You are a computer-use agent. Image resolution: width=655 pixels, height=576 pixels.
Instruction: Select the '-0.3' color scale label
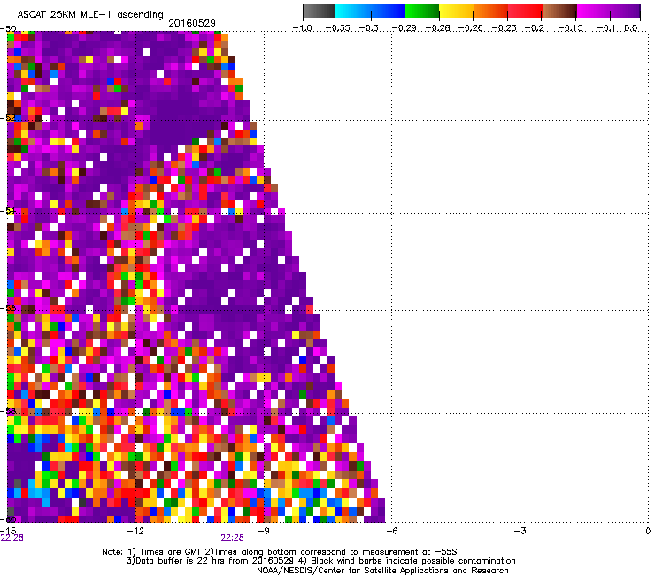(x=369, y=28)
